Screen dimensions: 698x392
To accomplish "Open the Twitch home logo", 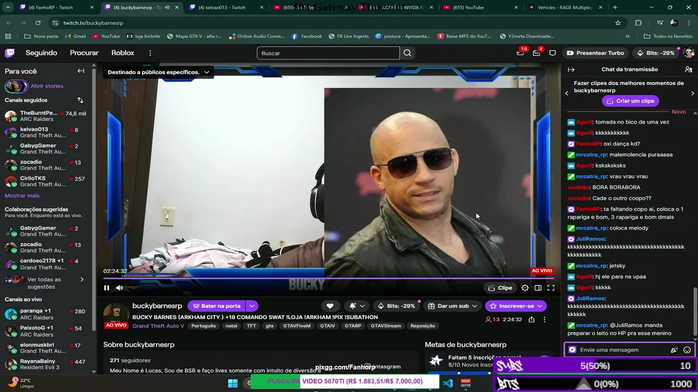I will click(x=10, y=53).
